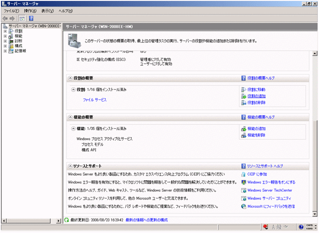The width and height of the screenshot is (319, 233).
Task: Click the blue help icon in the language bar
Action: pyautogui.click(x=301, y=227)
